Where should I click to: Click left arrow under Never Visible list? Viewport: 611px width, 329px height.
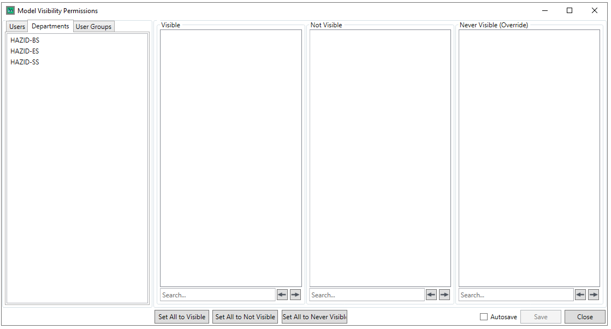[x=580, y=295]
